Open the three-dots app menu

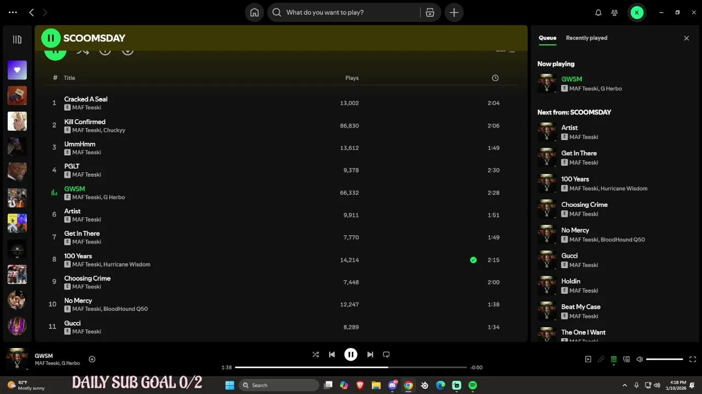click(13, 12)
